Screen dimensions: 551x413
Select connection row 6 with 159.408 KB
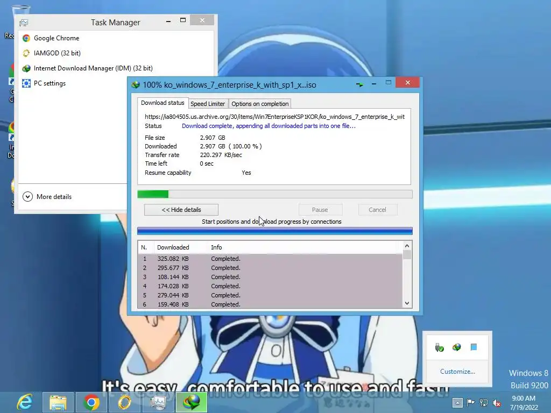270,304
